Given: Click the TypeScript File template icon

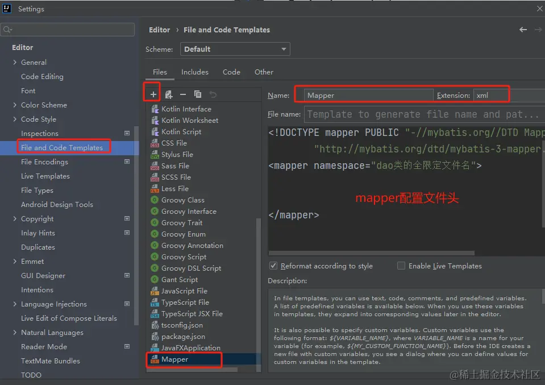Looking at the screenshot, I should (x=155, y=303).
